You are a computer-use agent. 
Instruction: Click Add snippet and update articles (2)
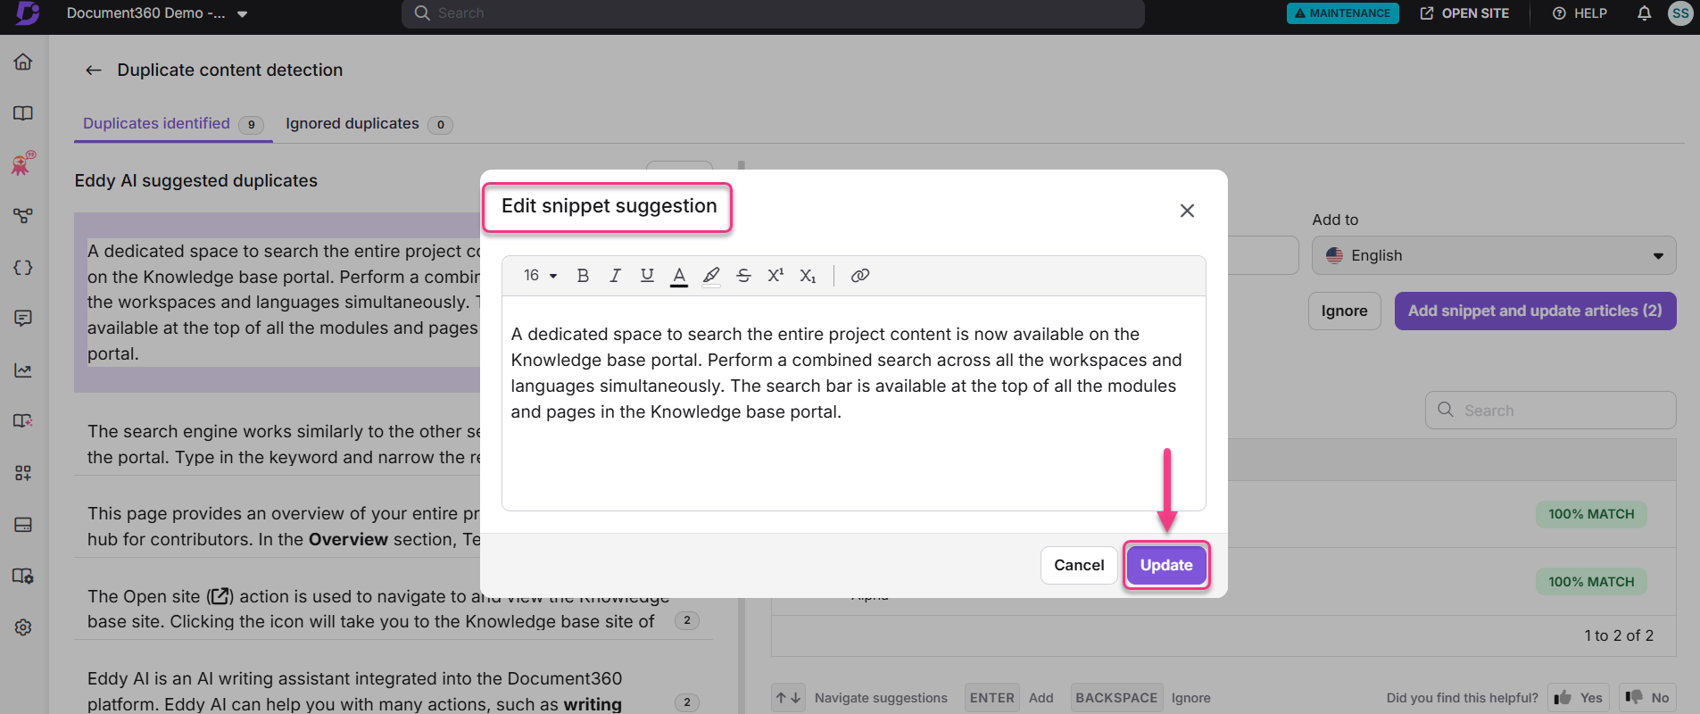coord(1535,311)
